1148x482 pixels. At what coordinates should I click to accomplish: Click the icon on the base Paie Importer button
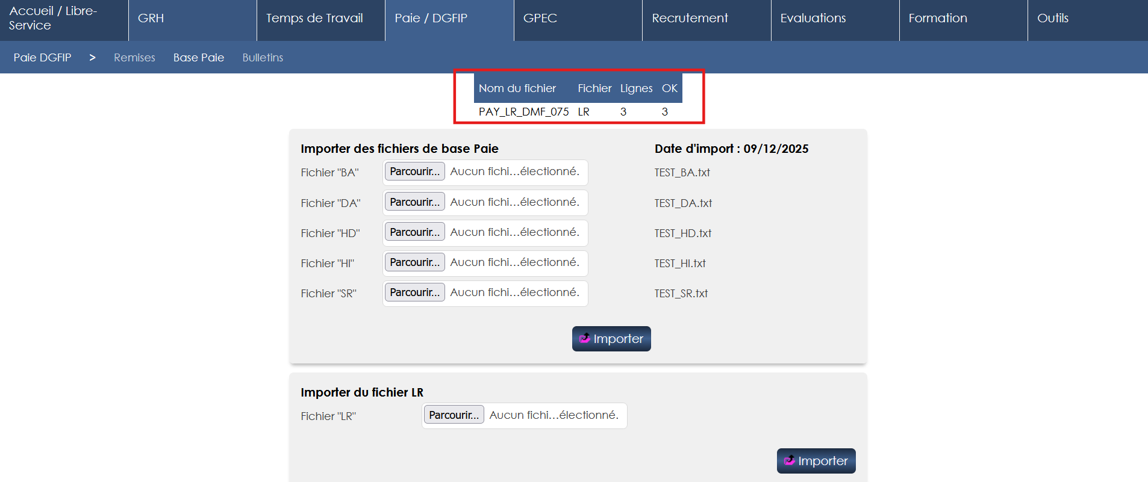tap(584, 338)
